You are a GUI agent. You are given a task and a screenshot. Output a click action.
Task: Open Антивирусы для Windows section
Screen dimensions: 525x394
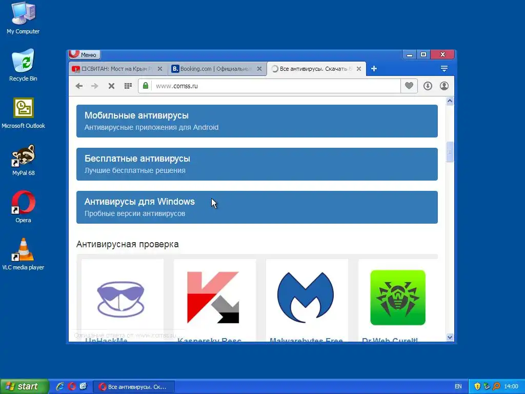(x=257, y=207)
